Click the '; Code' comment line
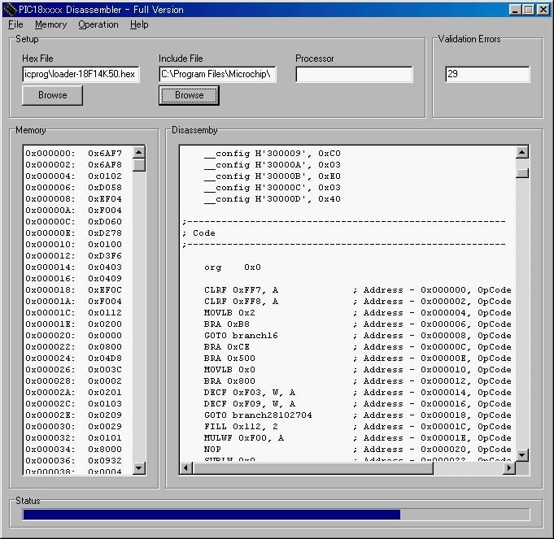This screenshot has width=554, height=539. click(199, 233)
